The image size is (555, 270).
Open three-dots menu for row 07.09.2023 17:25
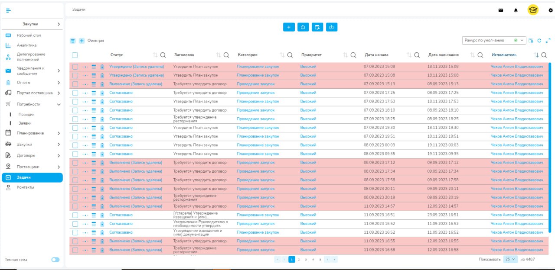(85, 93)
